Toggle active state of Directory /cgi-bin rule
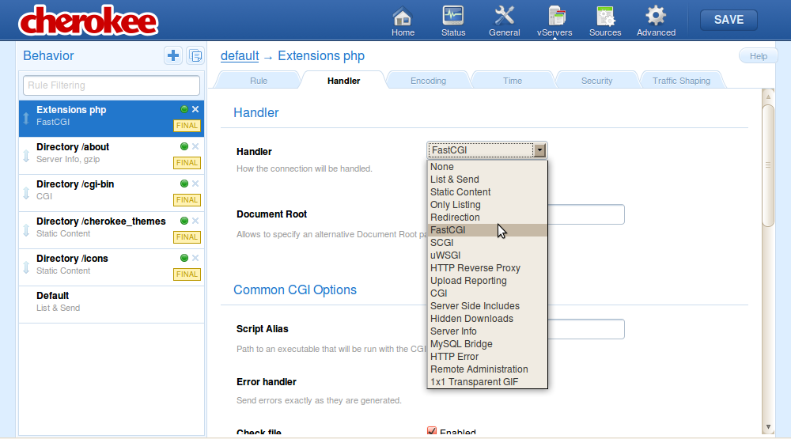This screenshot has height=439, width=791. [x=184, y=184]
